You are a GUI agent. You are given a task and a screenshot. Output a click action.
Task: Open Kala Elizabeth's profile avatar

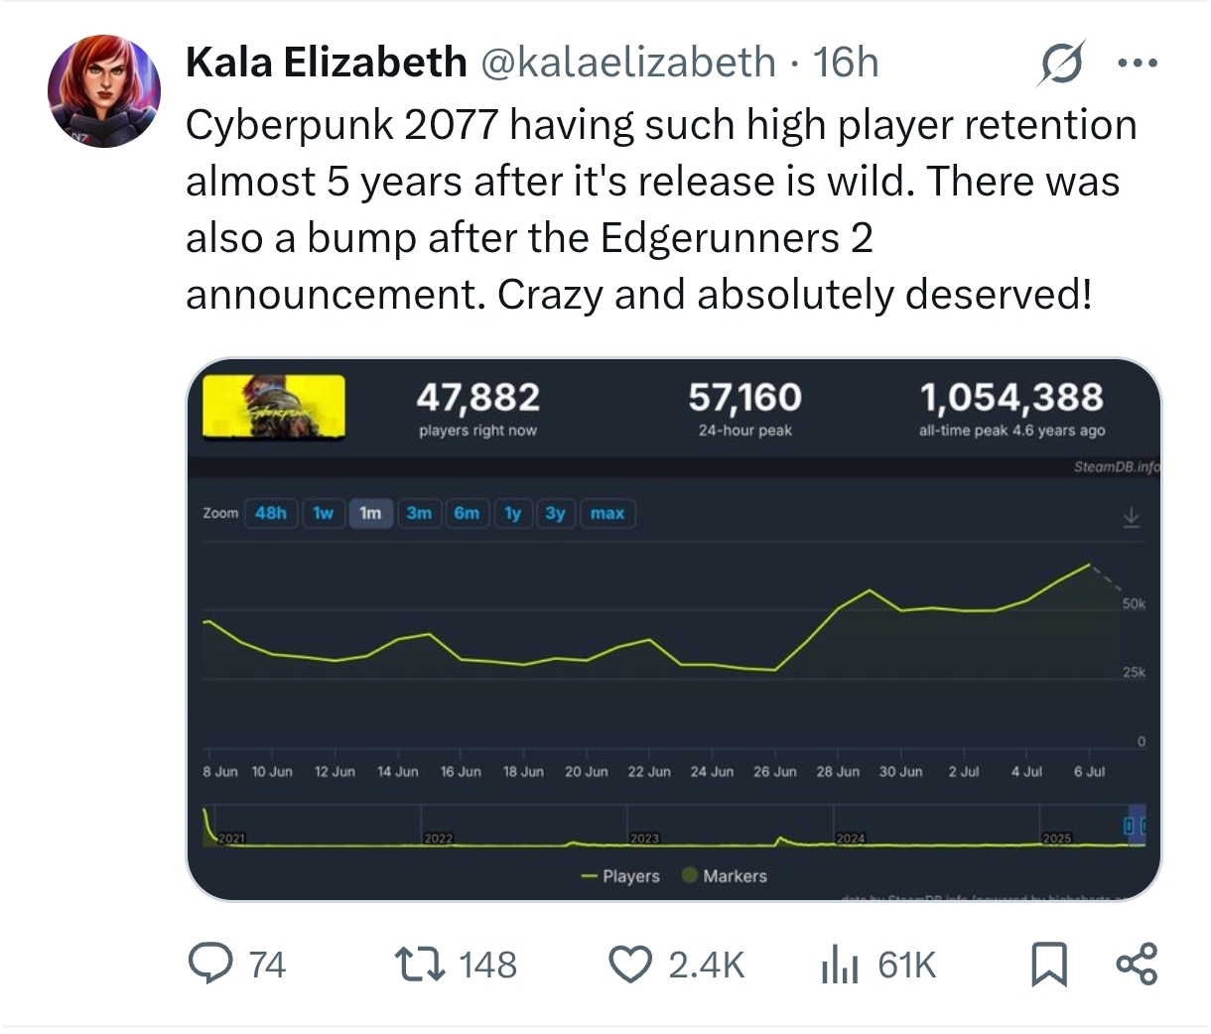click(103, 90)
